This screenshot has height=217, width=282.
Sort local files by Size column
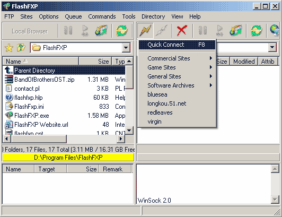point(95,61)
